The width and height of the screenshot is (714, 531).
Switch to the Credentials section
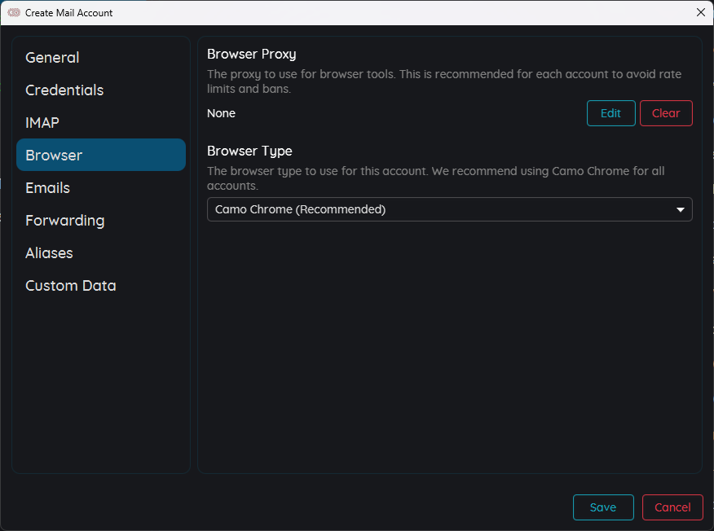point(100,90)
